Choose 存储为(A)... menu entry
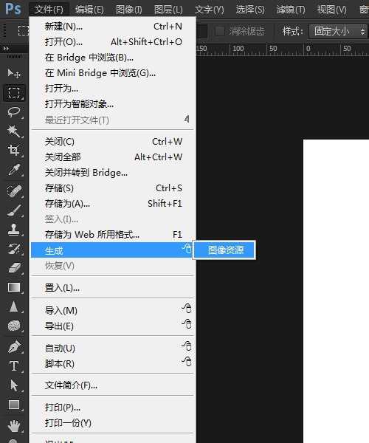 click(x=112, y=204)
